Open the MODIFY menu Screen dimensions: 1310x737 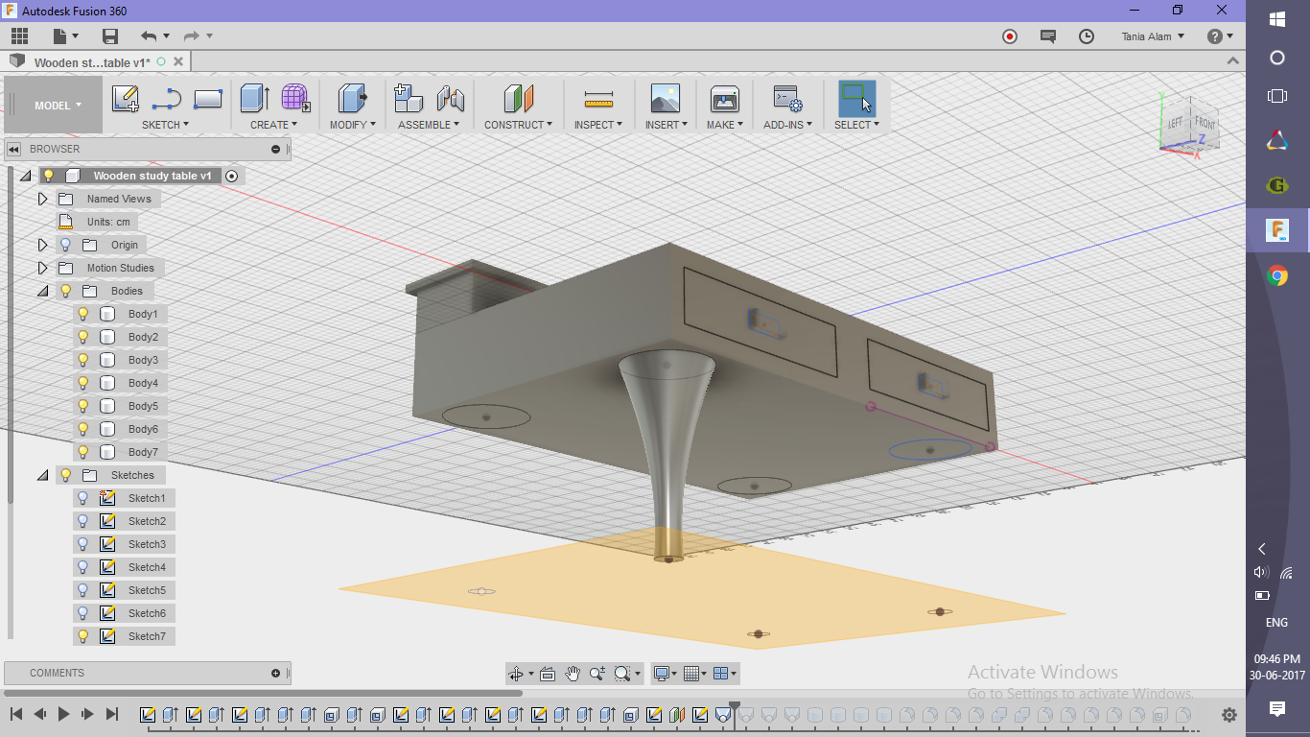coord(353,125)
